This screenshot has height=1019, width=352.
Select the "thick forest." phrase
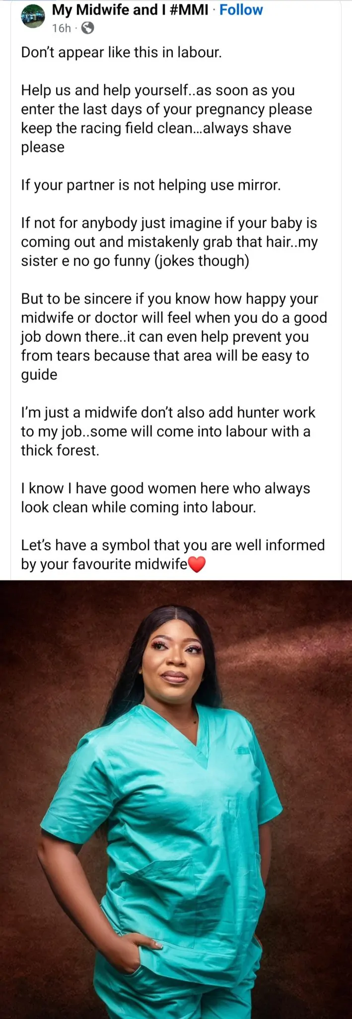point(60,450)
